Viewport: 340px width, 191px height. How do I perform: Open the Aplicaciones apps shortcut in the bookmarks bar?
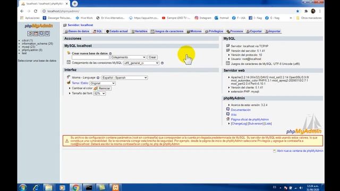pyautogui.click(x=30, y=18)
